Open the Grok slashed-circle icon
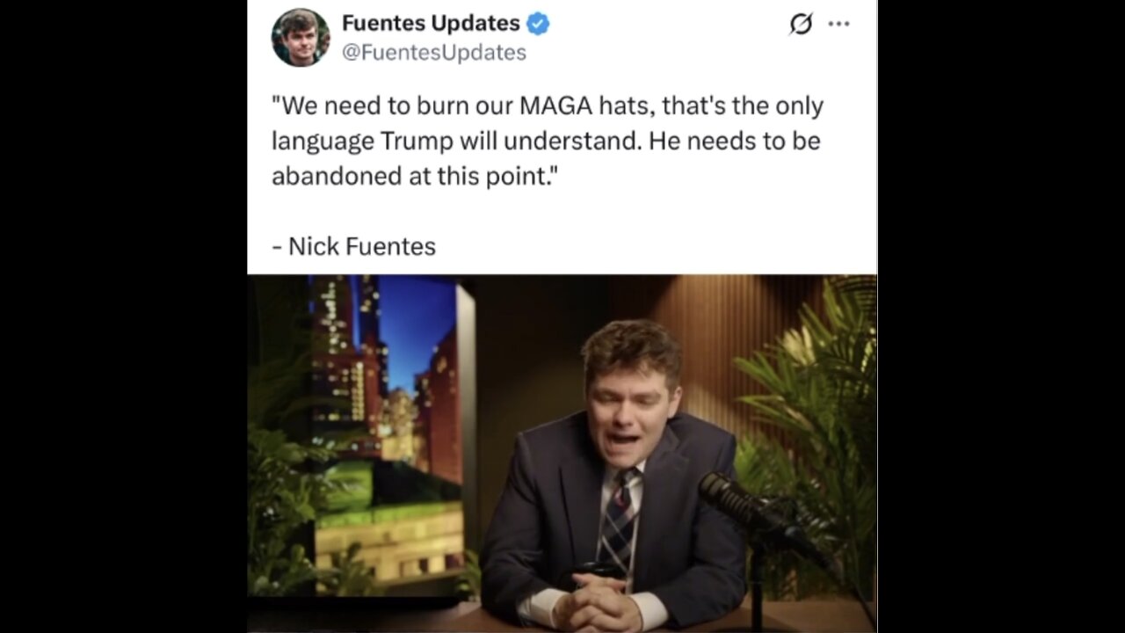This screenshot has width=1125, height=633. pyautogui.click(x=801, y=24)
